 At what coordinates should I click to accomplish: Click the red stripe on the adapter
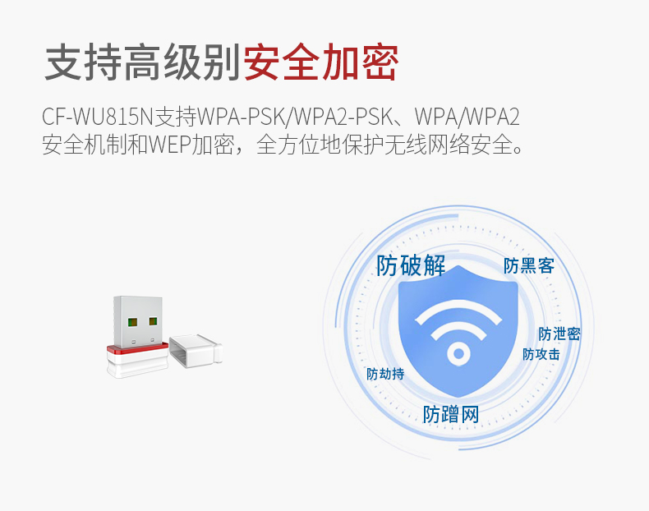tap(137, 349)
